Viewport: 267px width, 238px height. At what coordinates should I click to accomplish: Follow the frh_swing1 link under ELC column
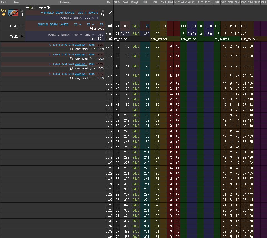tap(249, 39)
